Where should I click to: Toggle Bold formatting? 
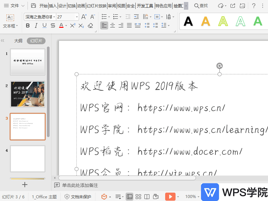(28, 25)
